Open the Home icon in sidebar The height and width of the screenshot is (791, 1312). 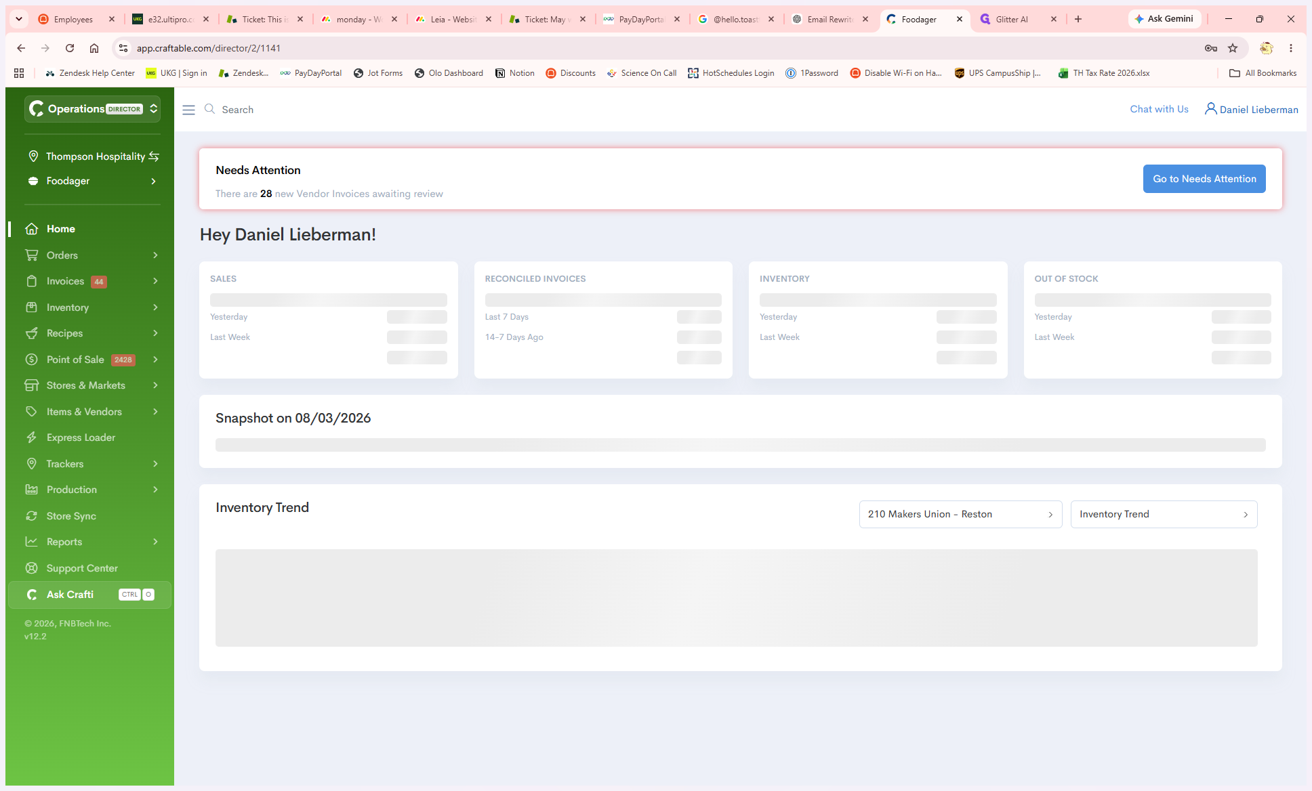pos(31,229)
